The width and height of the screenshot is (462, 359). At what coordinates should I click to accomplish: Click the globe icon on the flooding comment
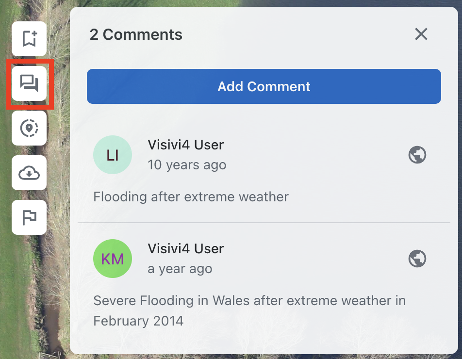pos(417,155)
